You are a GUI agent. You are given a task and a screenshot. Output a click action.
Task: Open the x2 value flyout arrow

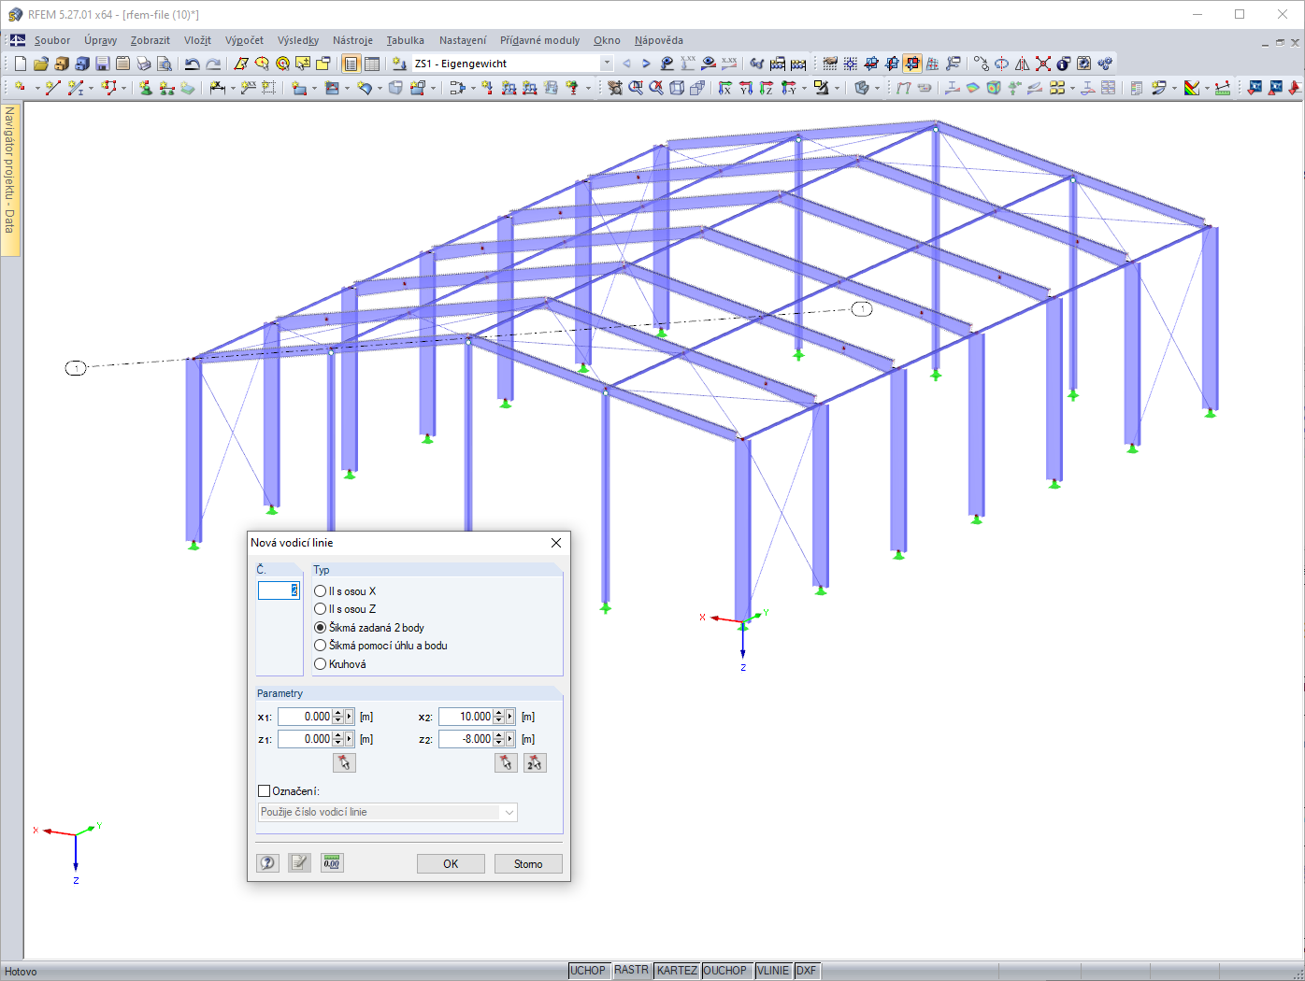(510, 717)
